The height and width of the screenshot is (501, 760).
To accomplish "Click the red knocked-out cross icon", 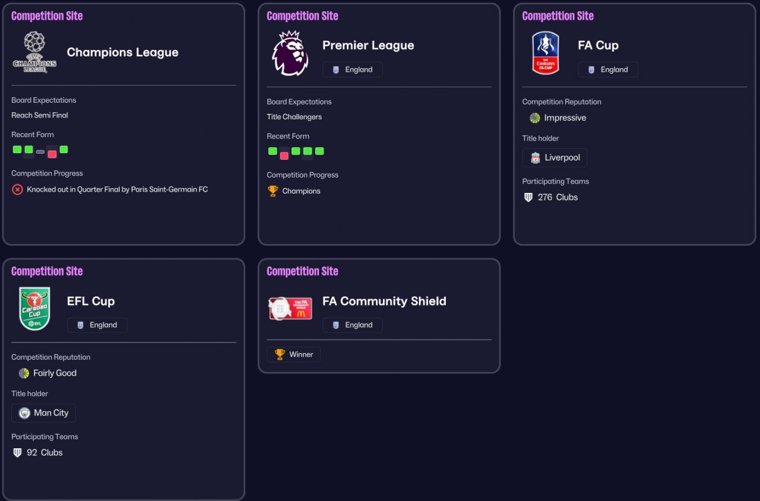I will tap(17, 190).
